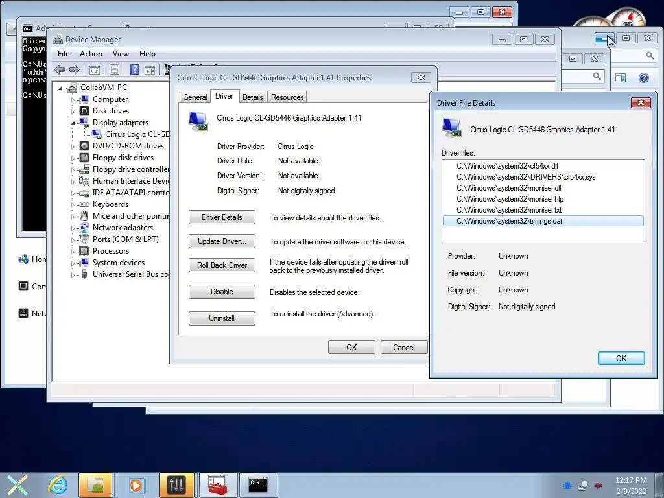Click the Uninstall button
This screenshot has width=664, height=498.
[222, 318]
